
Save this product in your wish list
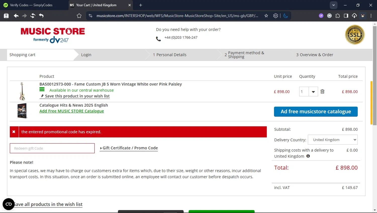[x=75, y=96]
